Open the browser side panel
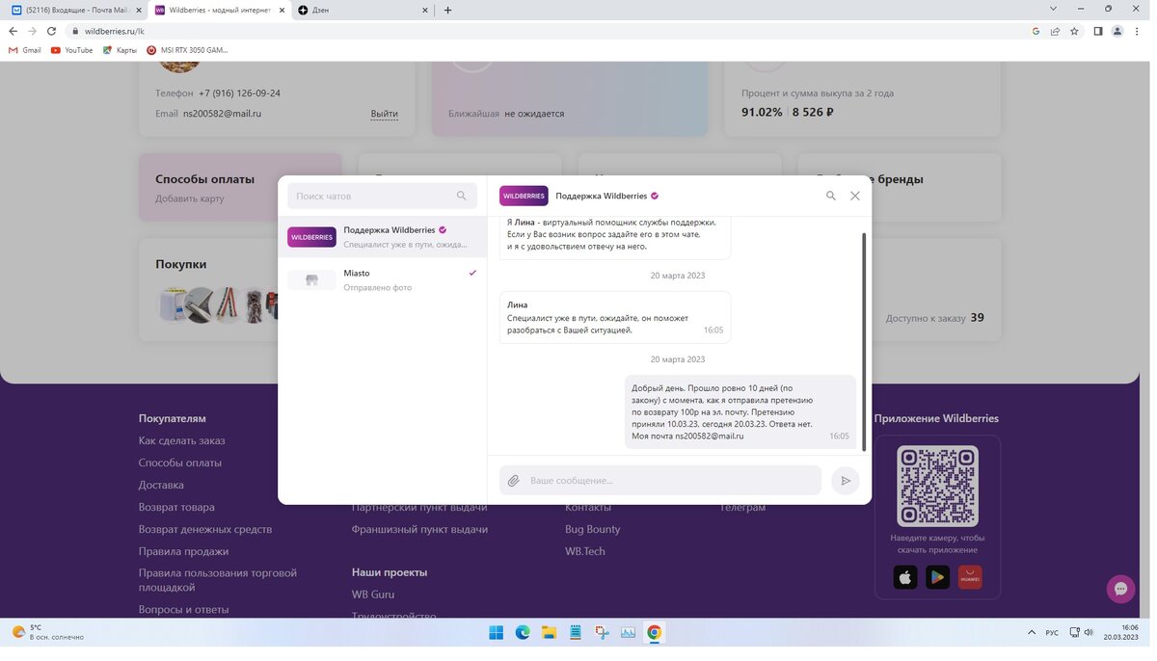1157x661 pixels. point(1098,31)
